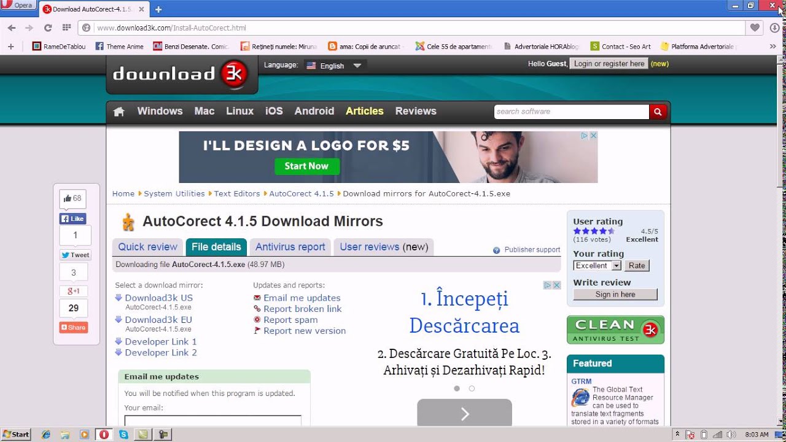
Task: Click Sign in here button
Action: [615, 295]
